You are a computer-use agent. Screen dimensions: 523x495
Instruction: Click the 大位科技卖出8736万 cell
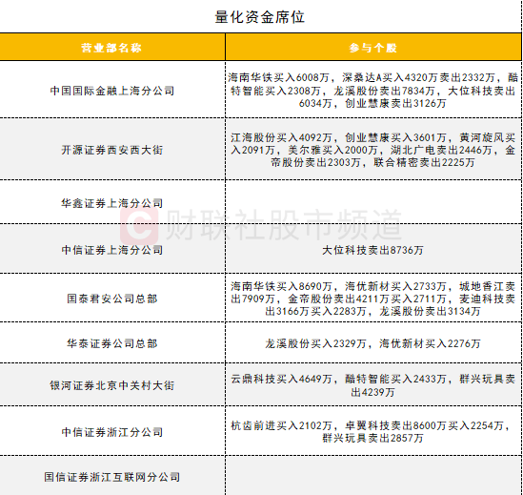tap(372, 250)
